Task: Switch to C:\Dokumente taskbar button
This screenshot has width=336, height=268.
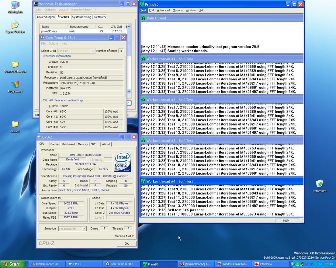Action: click(47, 264)
